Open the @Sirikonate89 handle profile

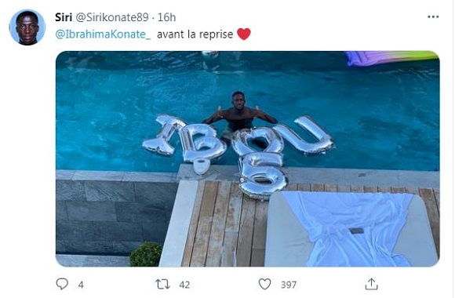(x=112, y=17)
